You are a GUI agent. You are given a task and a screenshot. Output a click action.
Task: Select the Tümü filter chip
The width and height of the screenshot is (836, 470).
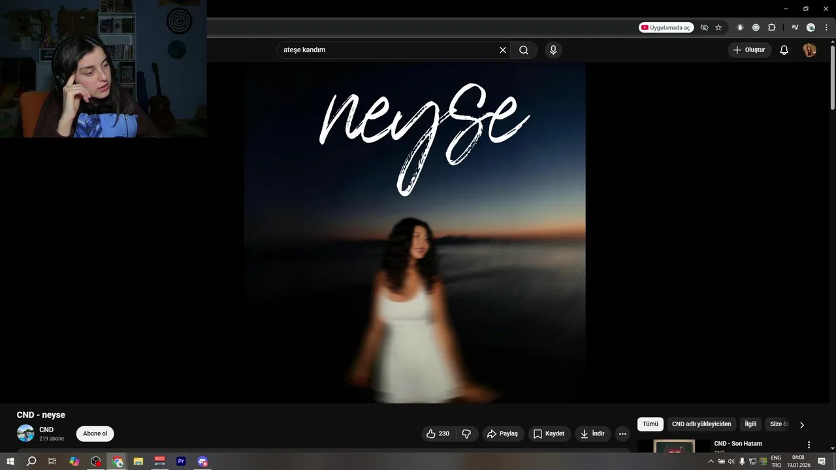coord(651,424)
